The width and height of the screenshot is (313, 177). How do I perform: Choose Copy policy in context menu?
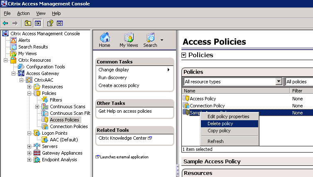coord(230,131)
